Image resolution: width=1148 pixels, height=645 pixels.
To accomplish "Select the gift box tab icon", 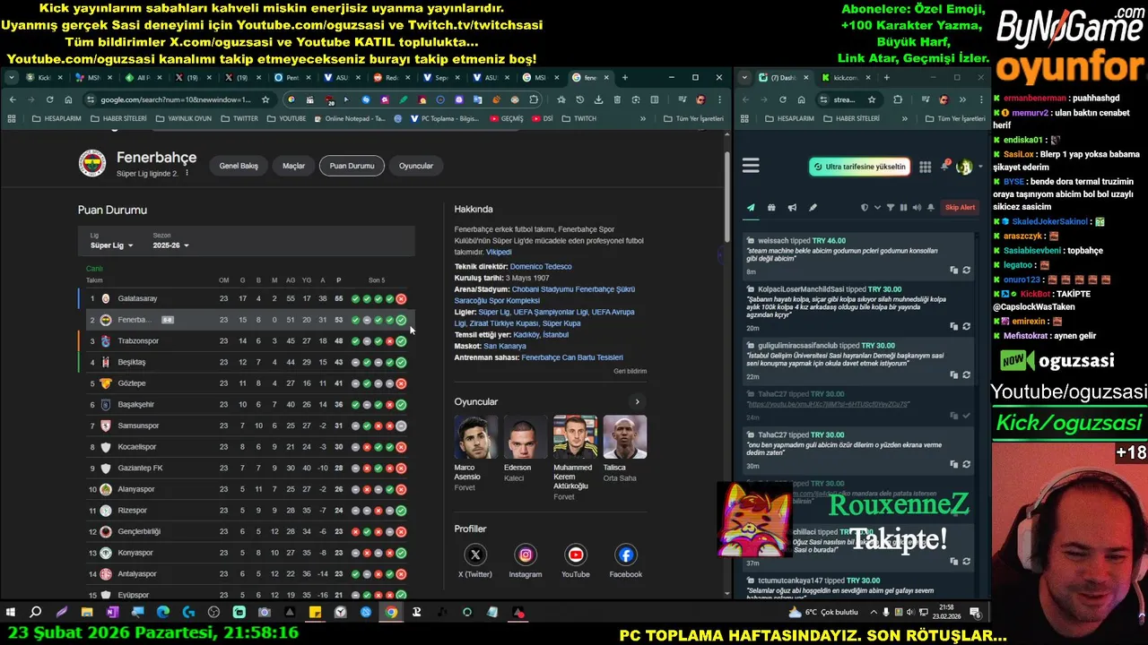I will click(x=771, y=208).
